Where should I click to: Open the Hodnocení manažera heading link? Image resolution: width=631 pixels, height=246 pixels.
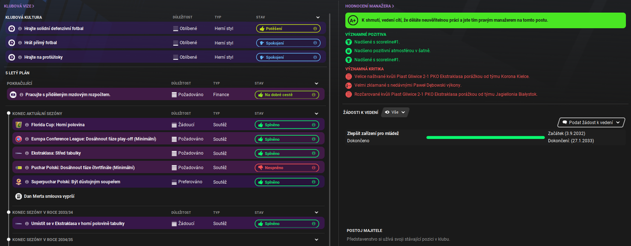click(370, 6)
